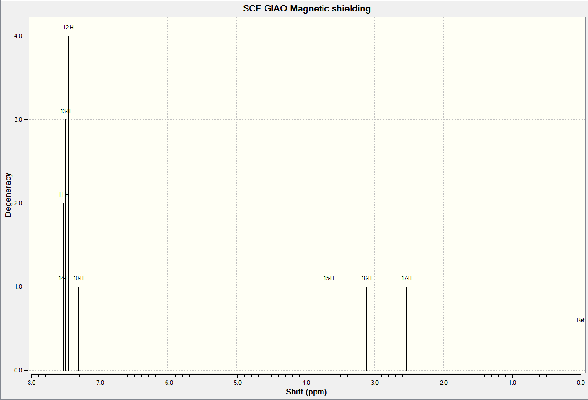Select the 17-H peak line
The width and height of the screenshot is (588, 400).
406,328
